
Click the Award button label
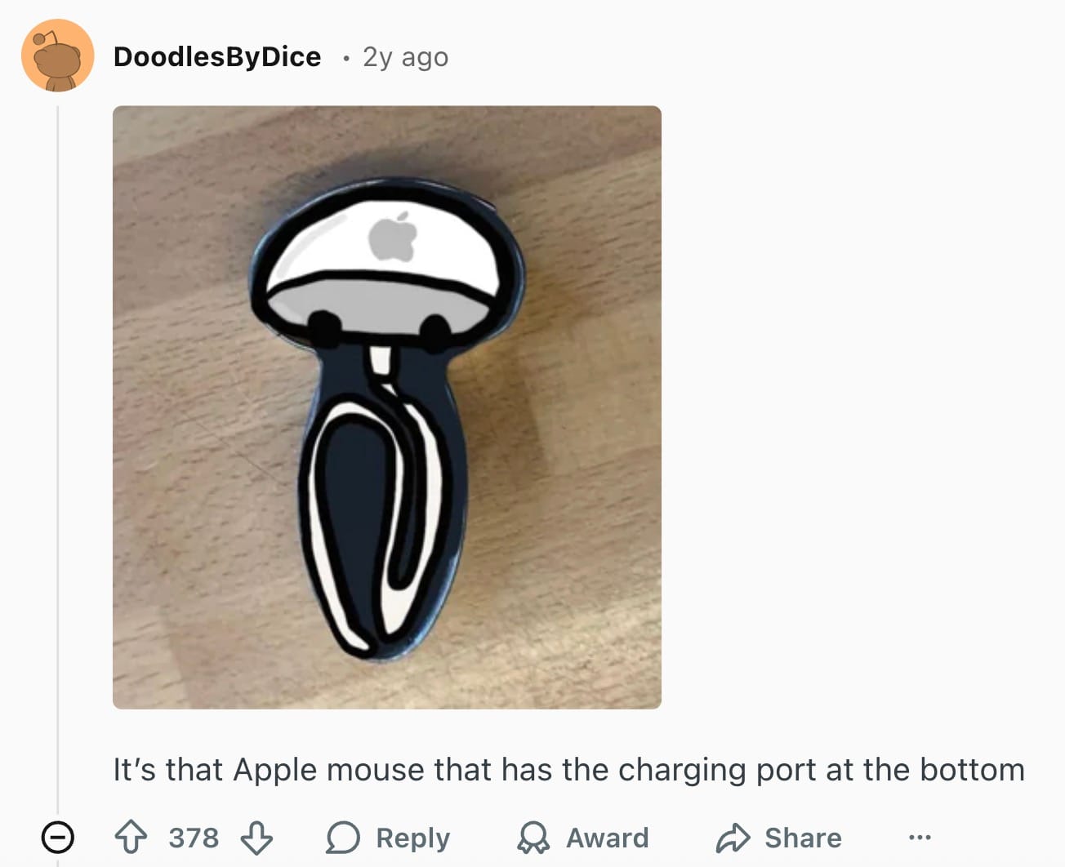point(608,838)
